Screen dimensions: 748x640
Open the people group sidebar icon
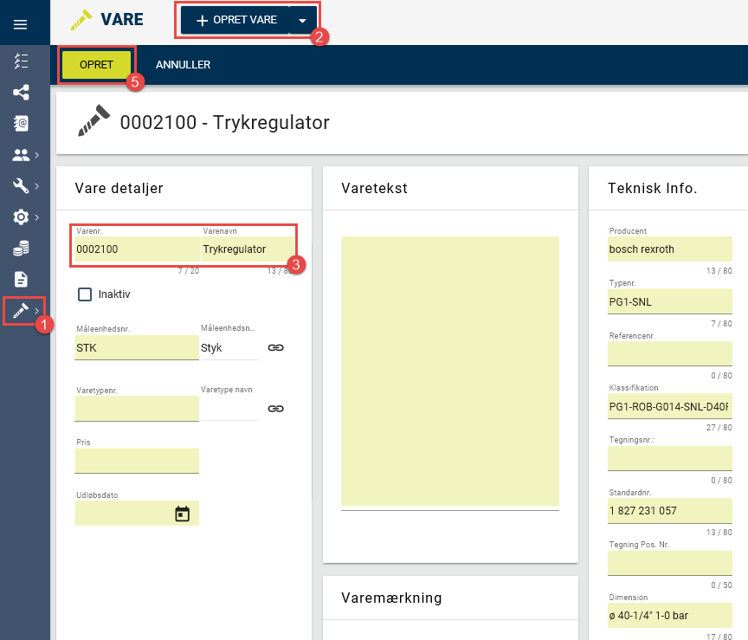21,155
